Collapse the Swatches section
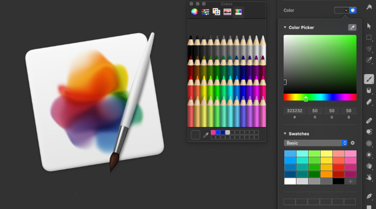This screenshot has width=376, height=209. (285, 133)
